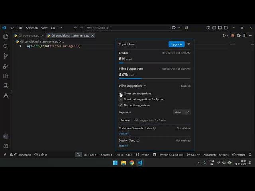Click the Snooze button

[125, 120]
